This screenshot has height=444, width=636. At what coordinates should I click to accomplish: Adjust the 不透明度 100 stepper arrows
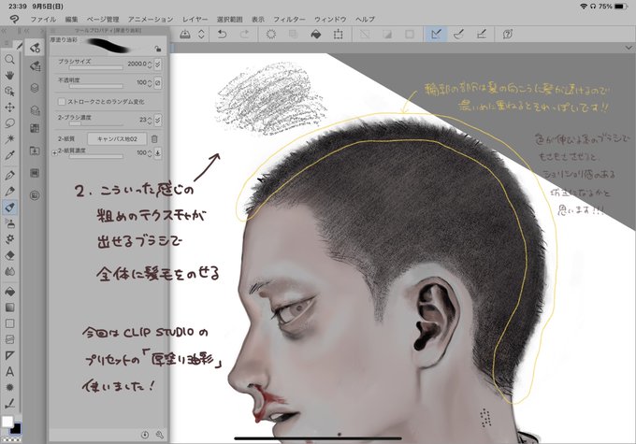pos(150,82)
